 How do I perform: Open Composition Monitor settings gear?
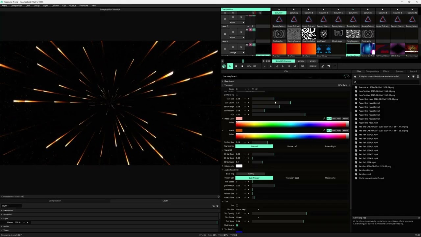218,197
